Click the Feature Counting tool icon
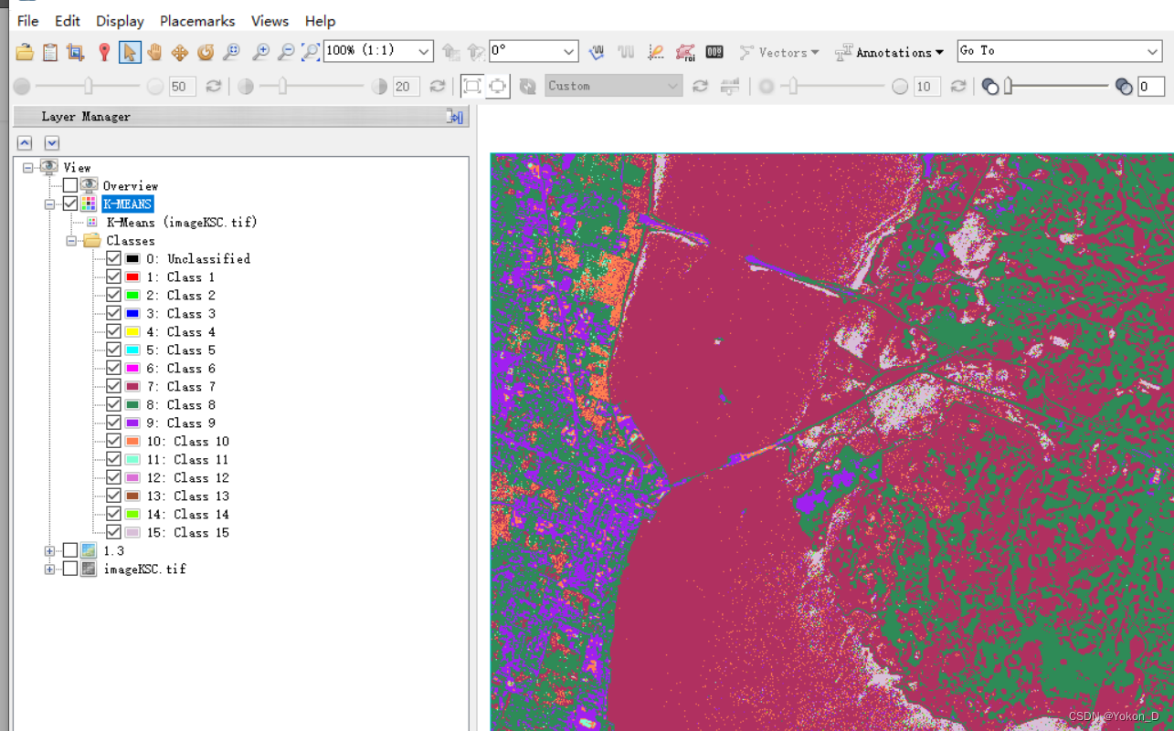Screen dimensions: 1174x731 [x=714, y=52]
